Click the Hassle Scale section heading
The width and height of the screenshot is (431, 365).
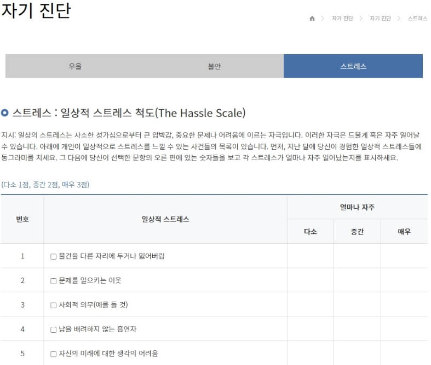pos(129,113)
